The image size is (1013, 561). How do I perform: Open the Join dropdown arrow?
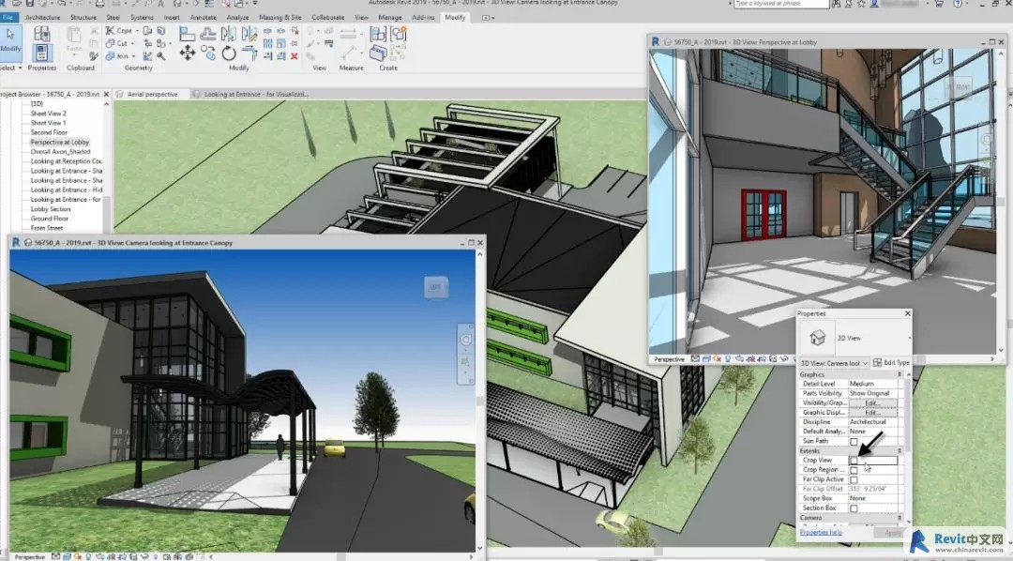(134, 56)
